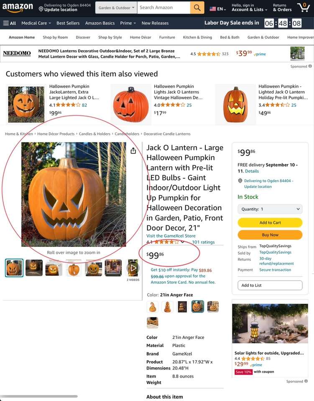Viewport: 314px width, 401px height.
Task: Open the Garden & Outdoor search category dropdown
Action: point(116,8)
